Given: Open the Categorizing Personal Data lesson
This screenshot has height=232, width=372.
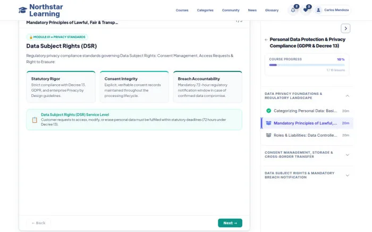Looking at the screenshot, I should pyautogui.click(x=307, y=111).
